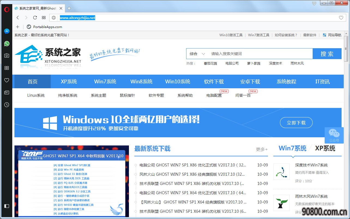The width and height of the screenshot is (350, 219).
Task: Click 立即下载 on Windows 10 banner
Action: click(x=296, y=123)
